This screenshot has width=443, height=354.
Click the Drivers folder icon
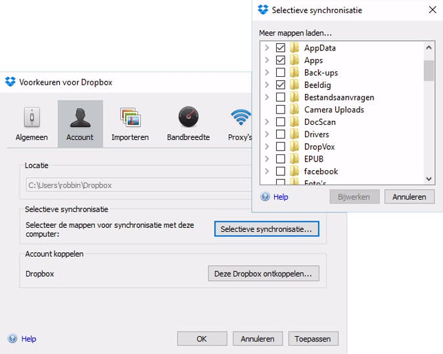click(x=294, y=134)
